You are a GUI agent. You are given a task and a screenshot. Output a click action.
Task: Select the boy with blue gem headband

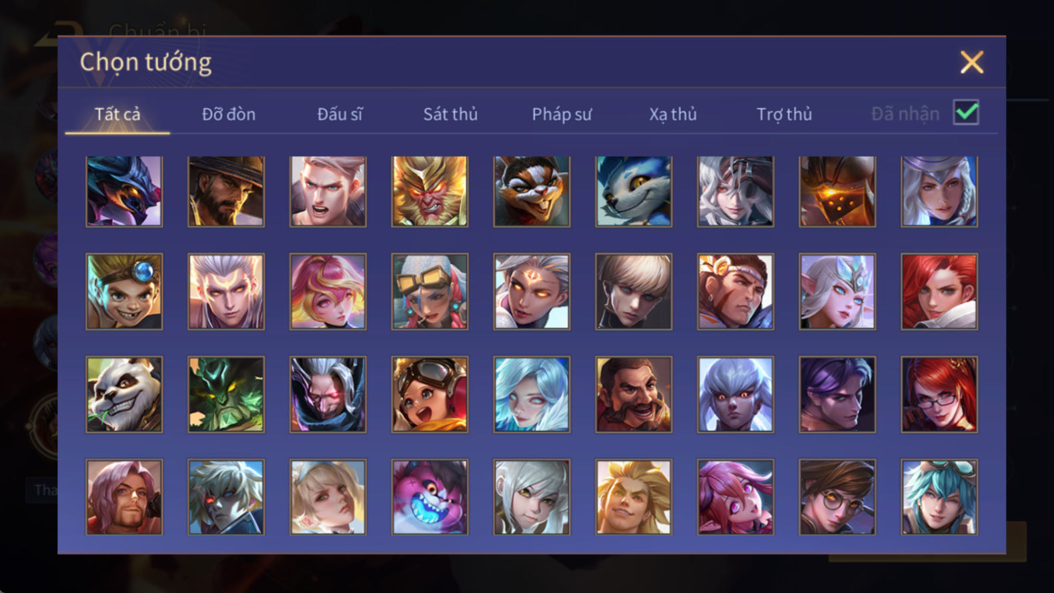coord(124,291)
